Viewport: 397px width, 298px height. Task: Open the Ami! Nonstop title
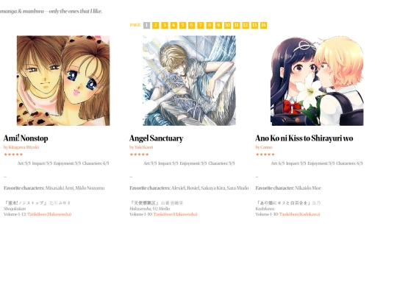coord(26,138)
